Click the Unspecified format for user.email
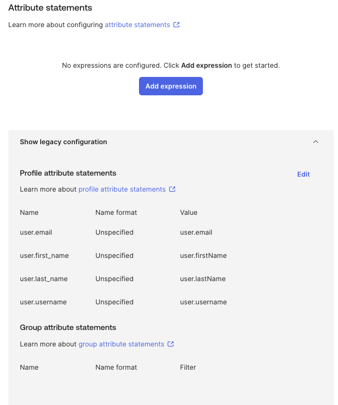The width and height of the screenshot is (338, 405). coord(114,232)
